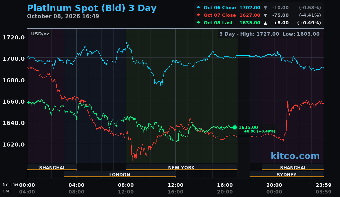Click the 1702.00 close value

point(250,8)
